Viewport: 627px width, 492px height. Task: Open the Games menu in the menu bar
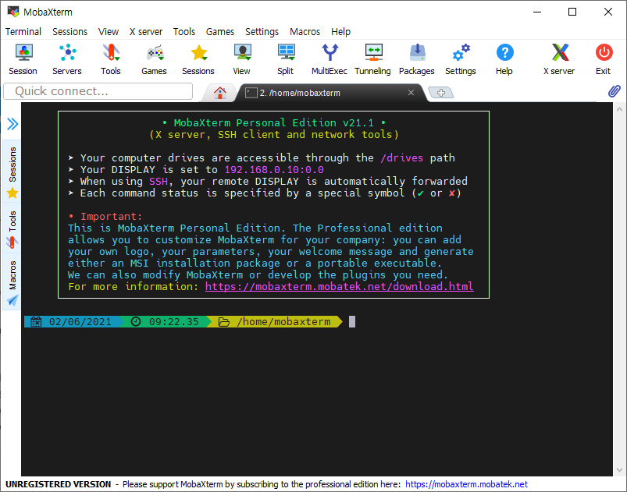(x=220, y=31)
